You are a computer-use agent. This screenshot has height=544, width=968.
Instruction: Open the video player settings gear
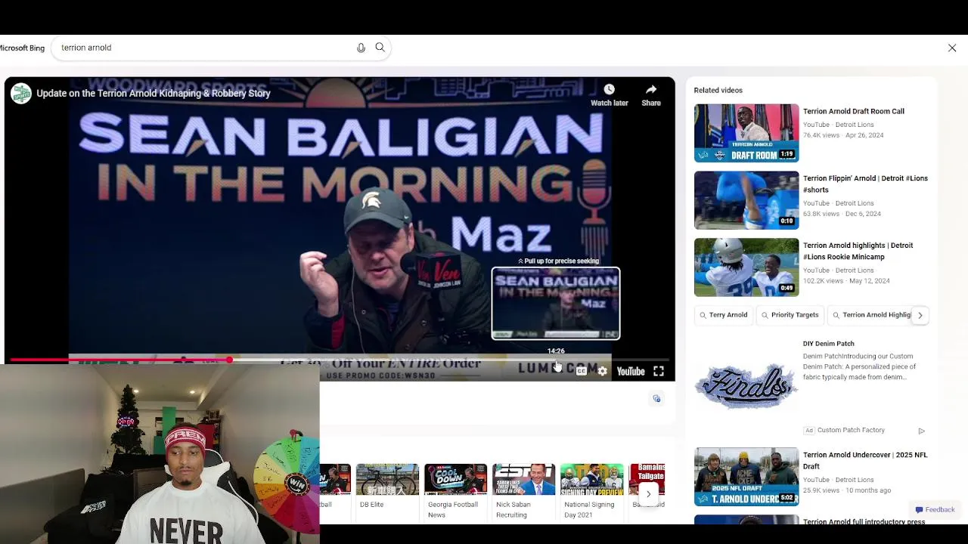click(602, 371)
